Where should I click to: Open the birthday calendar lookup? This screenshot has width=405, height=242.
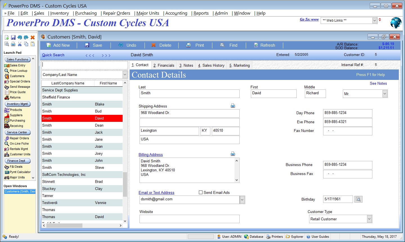(x=358, y=199)
